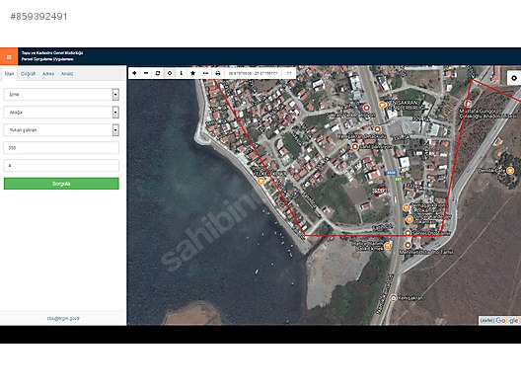Viewport: 521px width, 391px height.
Task: Select the locate target tool
Action: click(170, 73)
